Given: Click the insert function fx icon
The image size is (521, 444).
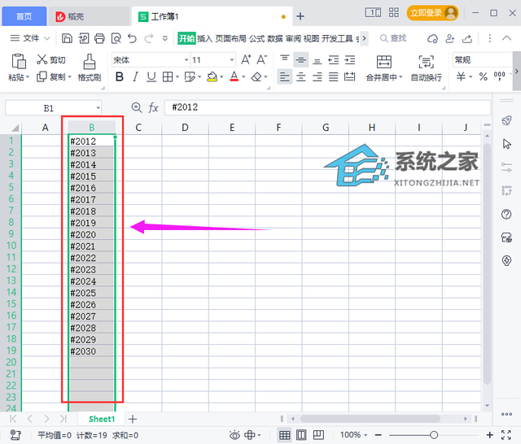Looking at the screenshot, I should tap(153, 107).
